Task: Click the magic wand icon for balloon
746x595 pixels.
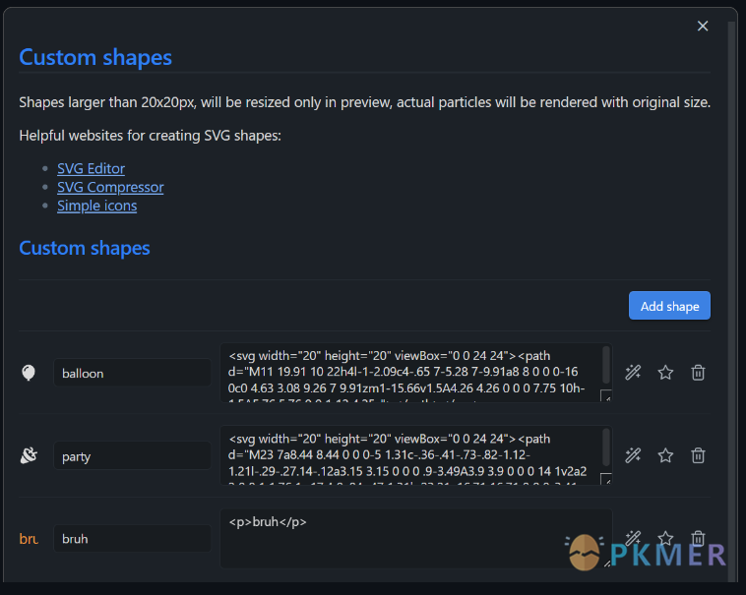Action: click(633, 373)
